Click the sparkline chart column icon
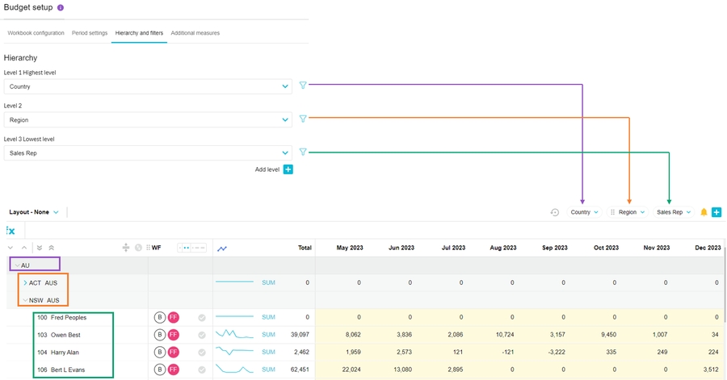Viewport: 727px width, 380px height. pos(222,248)
